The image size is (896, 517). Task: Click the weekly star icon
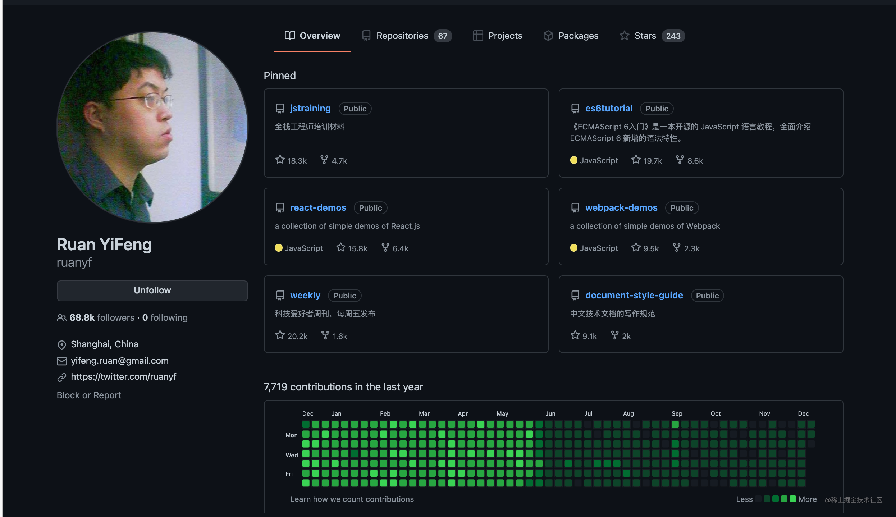click(280, 335)
